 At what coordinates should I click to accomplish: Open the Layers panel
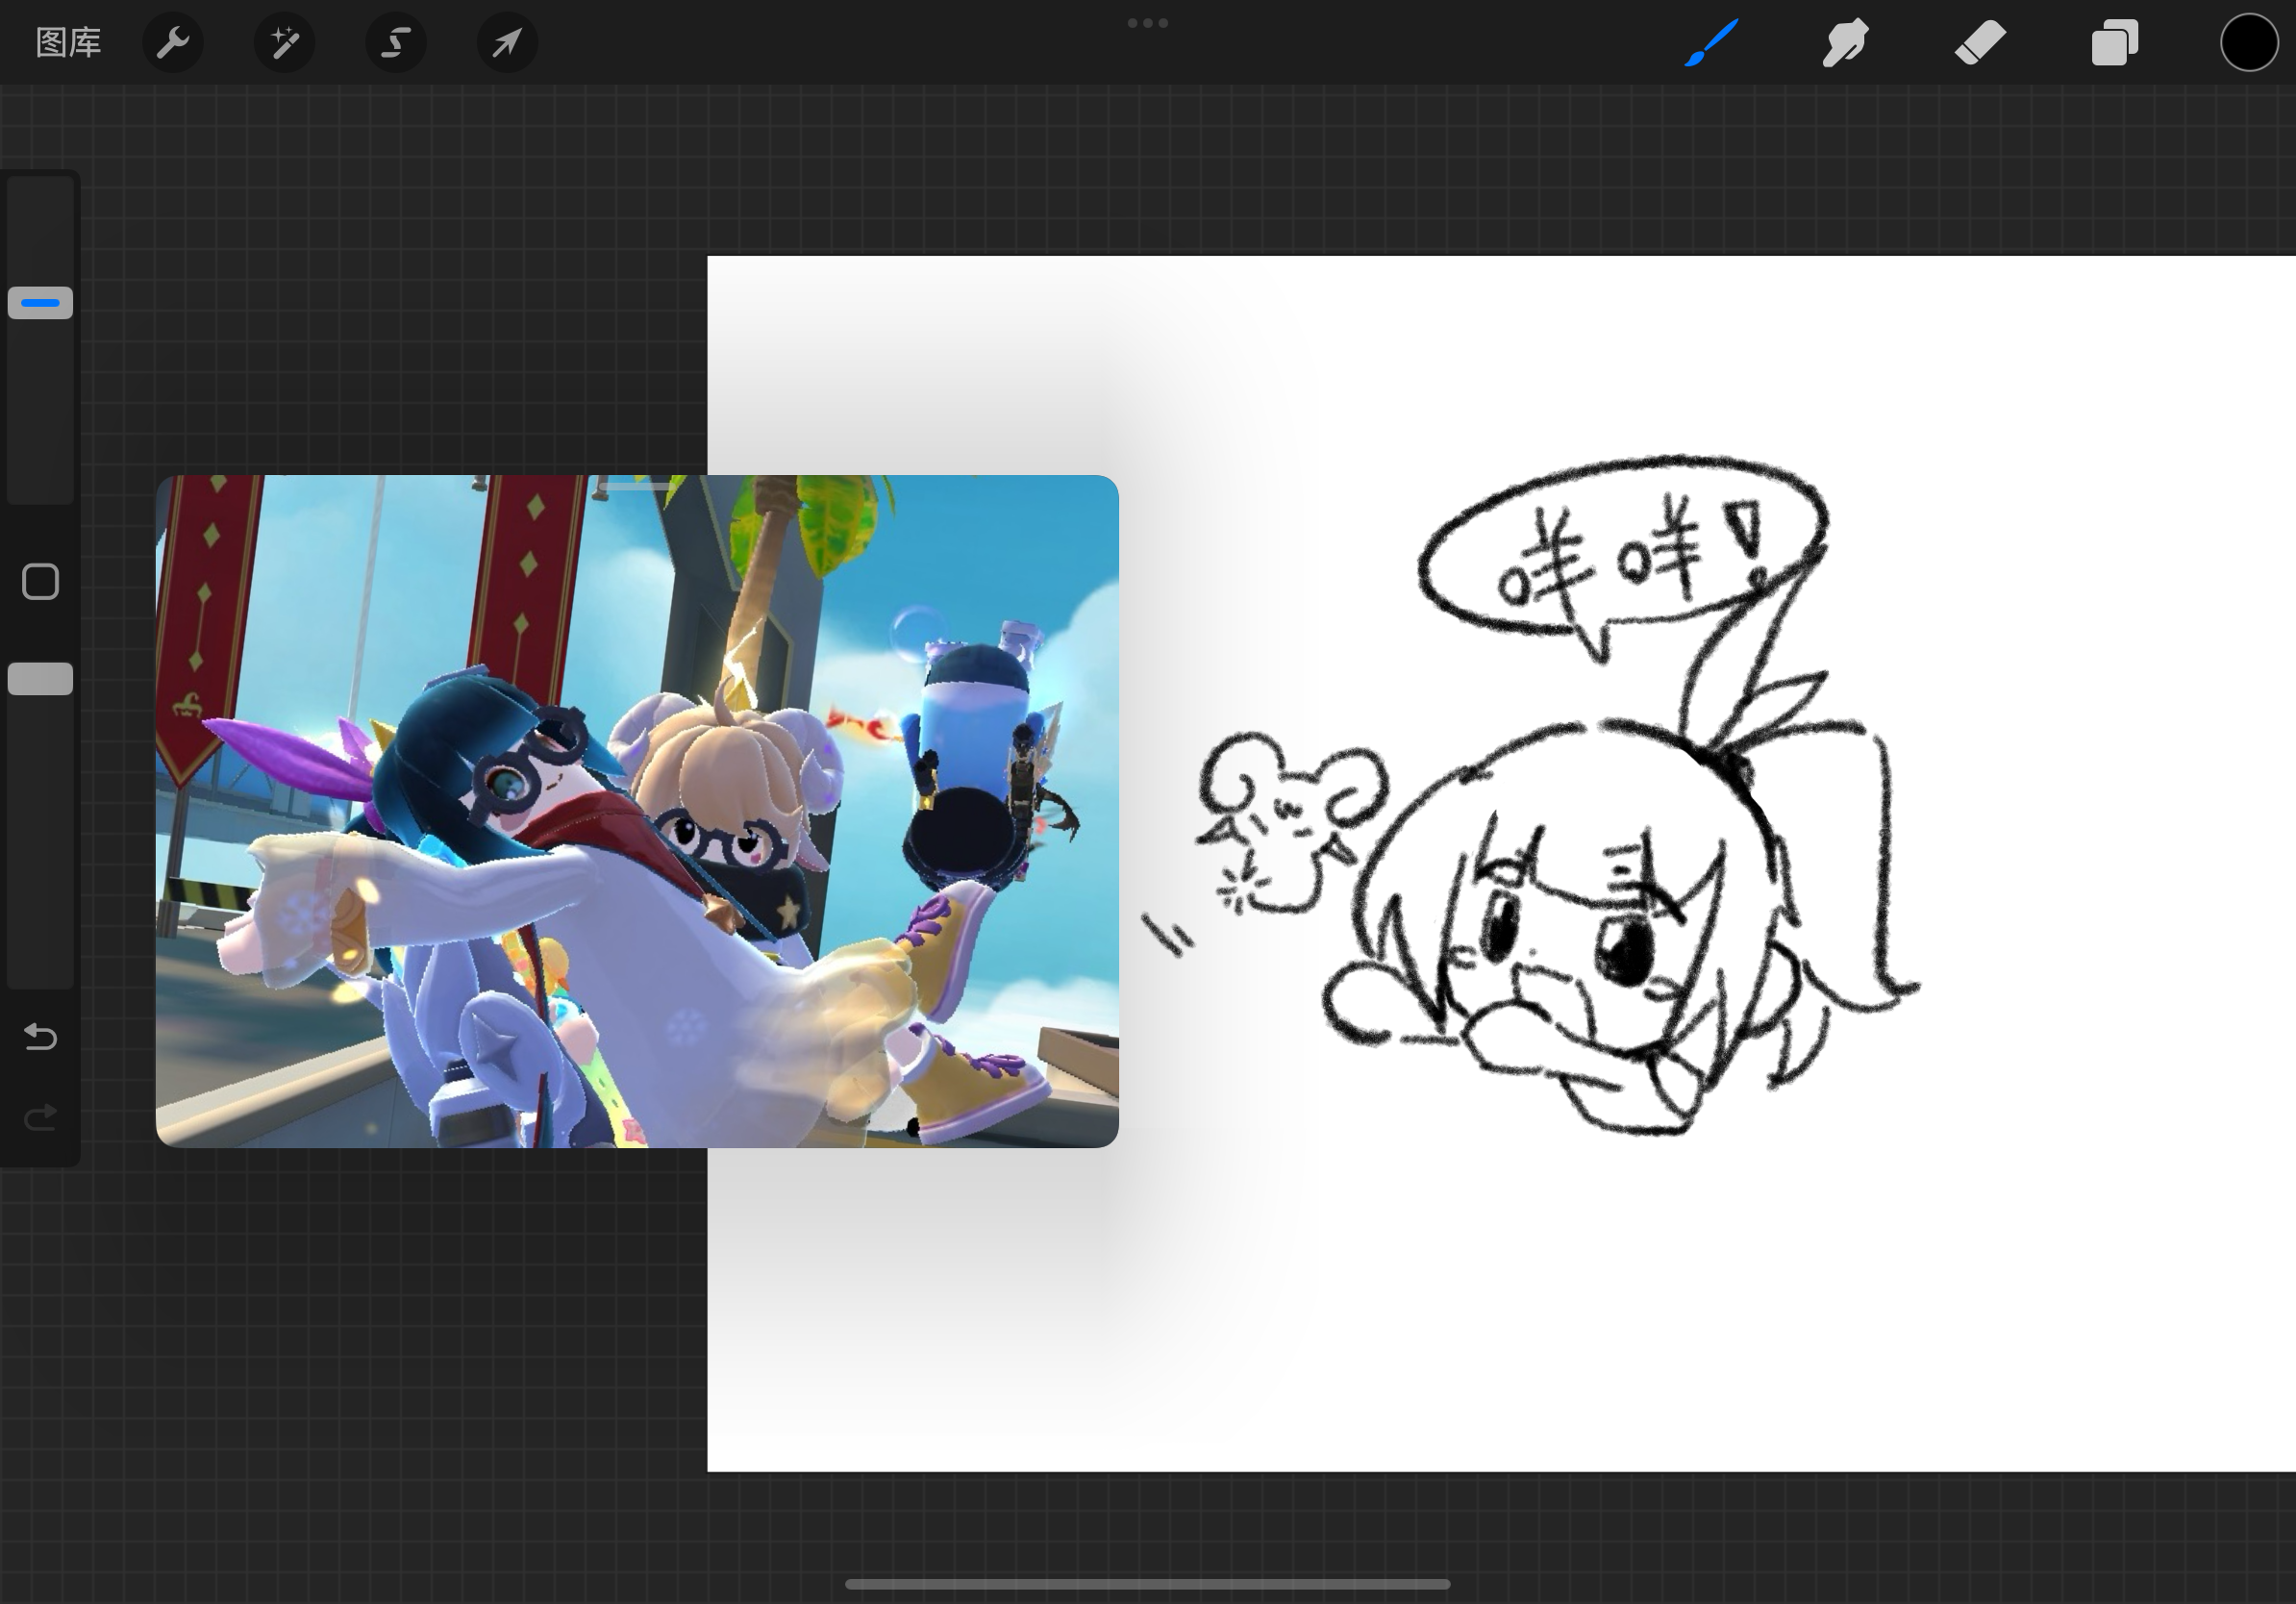tap(2114, 43)
